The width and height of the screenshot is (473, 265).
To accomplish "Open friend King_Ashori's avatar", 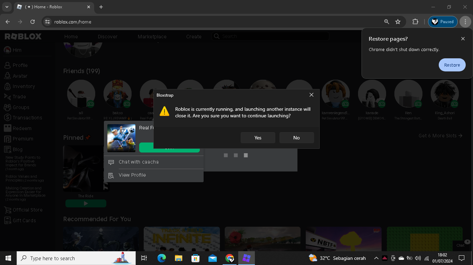I will [x=445, y=94].
